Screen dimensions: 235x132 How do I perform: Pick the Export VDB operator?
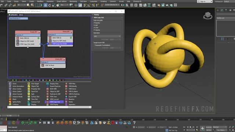click(x=71, y=96)
